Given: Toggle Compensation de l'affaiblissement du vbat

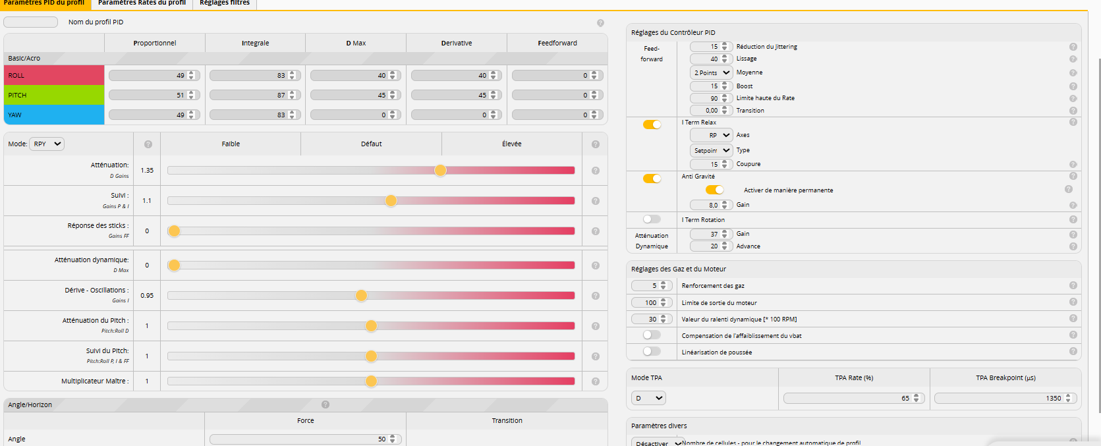Looking at the screenshot, I should tap(652, 335).
